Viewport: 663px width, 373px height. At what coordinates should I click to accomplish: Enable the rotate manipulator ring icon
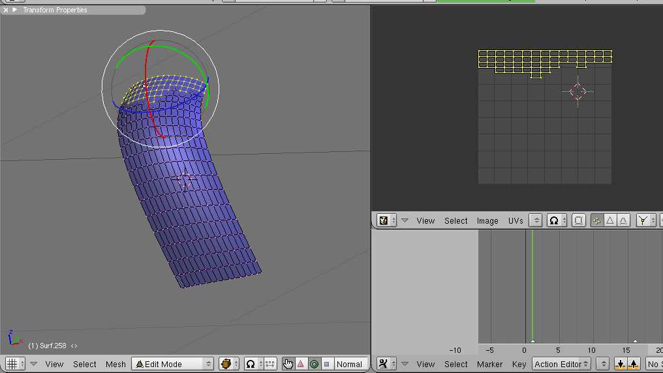pyautogui.click(x=314, y=364)
